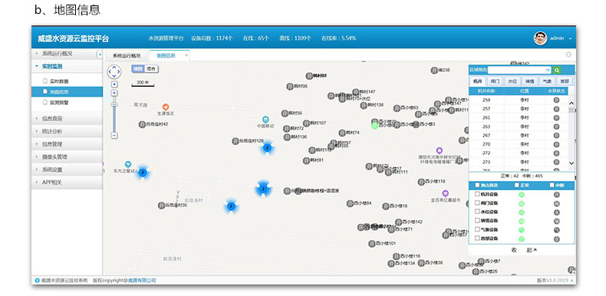Collapse the left sidebar with arrow handle
606x296 pixels.
(100, 54)
